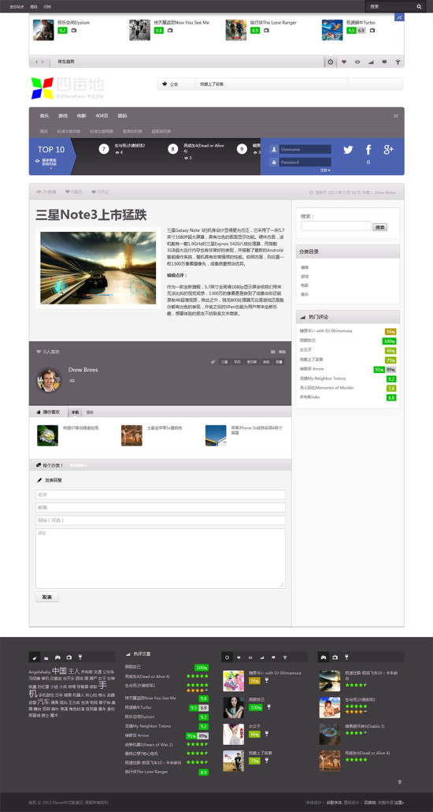Click the Username input field

click(305, 149)
